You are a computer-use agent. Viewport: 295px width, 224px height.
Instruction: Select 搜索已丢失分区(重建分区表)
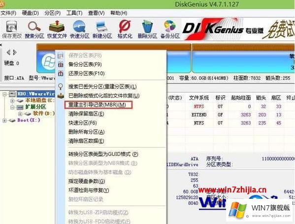pyautogui.click(x=102, y=87)
